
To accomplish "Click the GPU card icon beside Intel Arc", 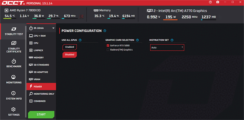I will 149,11.
